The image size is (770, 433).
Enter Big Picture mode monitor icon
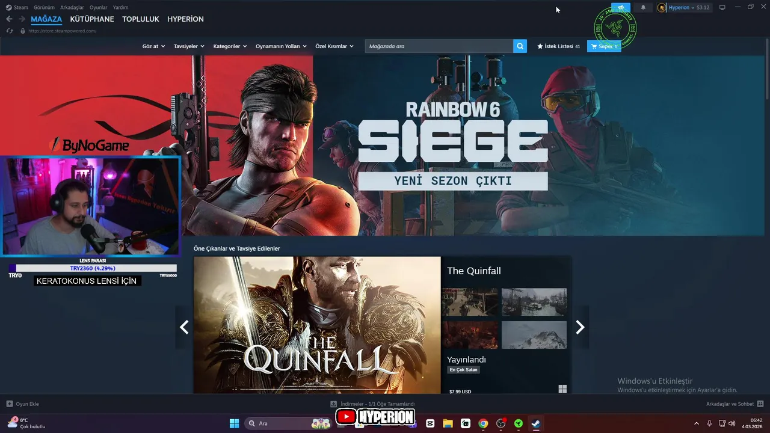point(722,7)
